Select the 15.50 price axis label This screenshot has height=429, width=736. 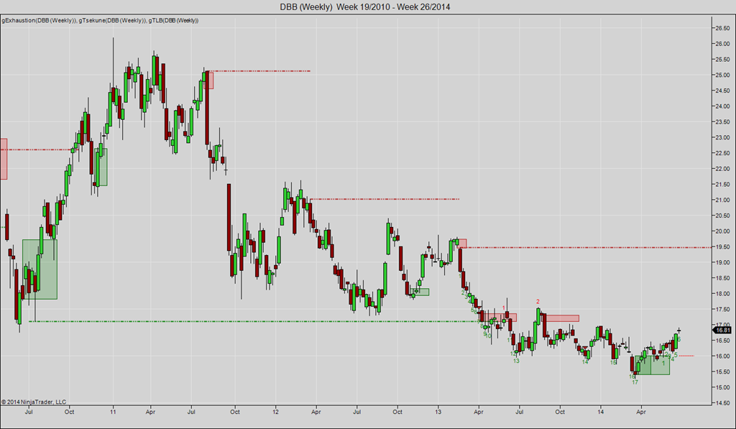click(722, 372)
